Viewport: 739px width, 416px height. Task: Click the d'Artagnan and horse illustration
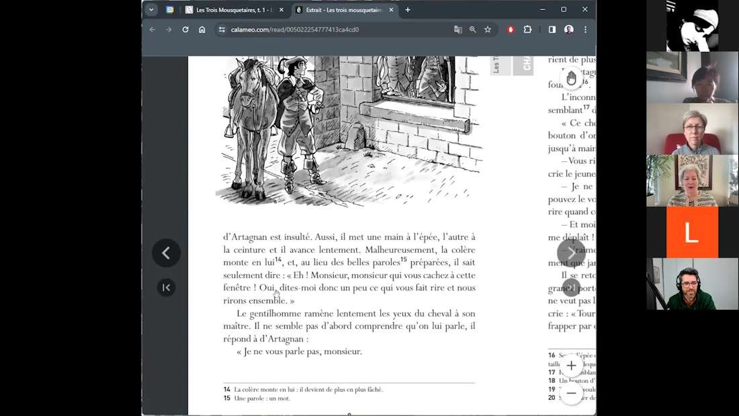pos(349,131)
